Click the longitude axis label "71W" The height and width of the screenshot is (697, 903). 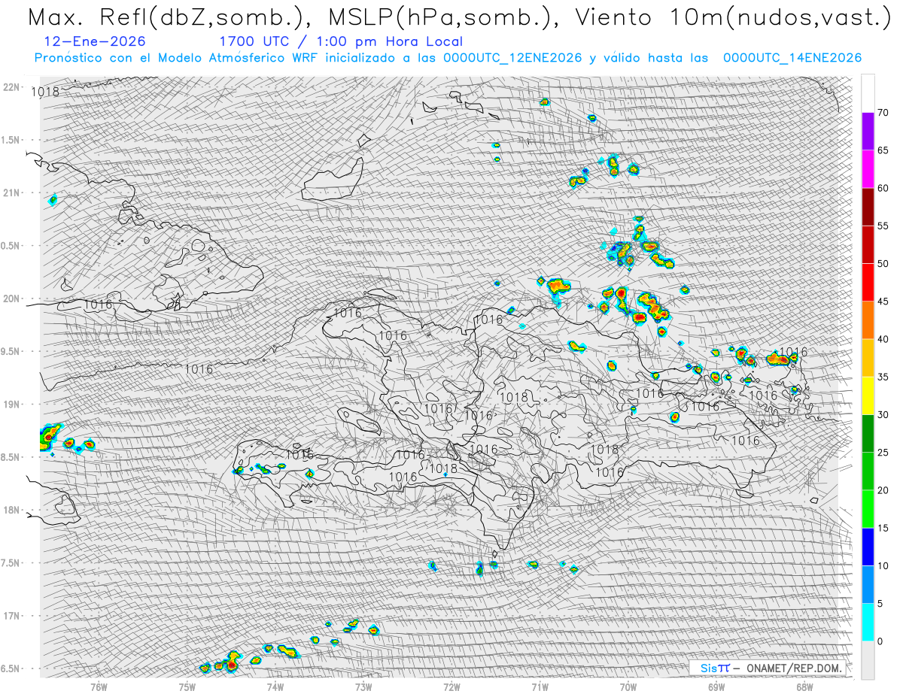[x=540, y=686]
